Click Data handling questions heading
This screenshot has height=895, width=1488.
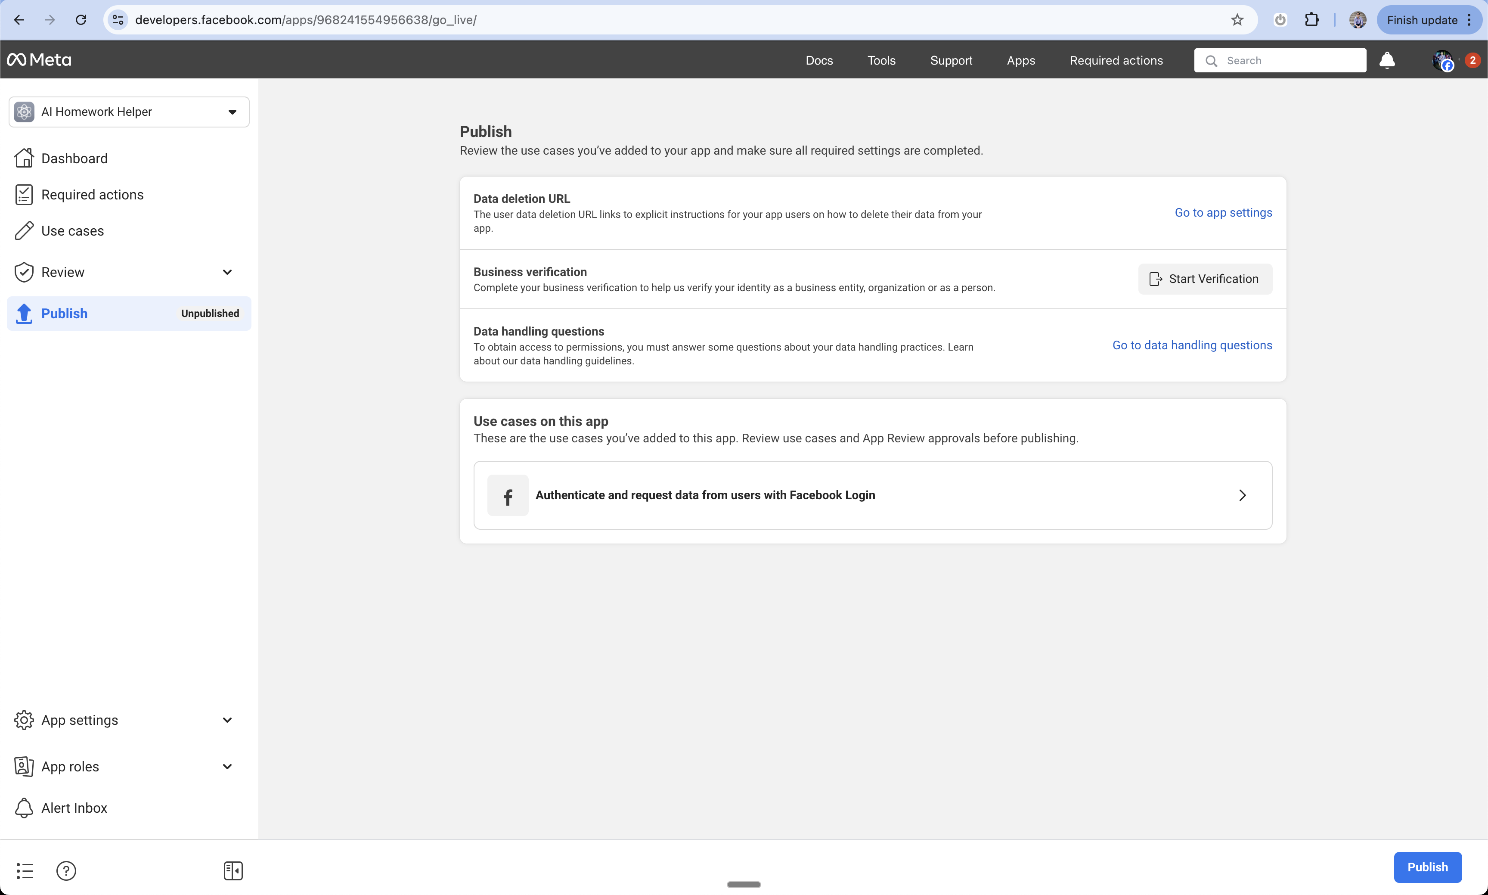[538, 331]
